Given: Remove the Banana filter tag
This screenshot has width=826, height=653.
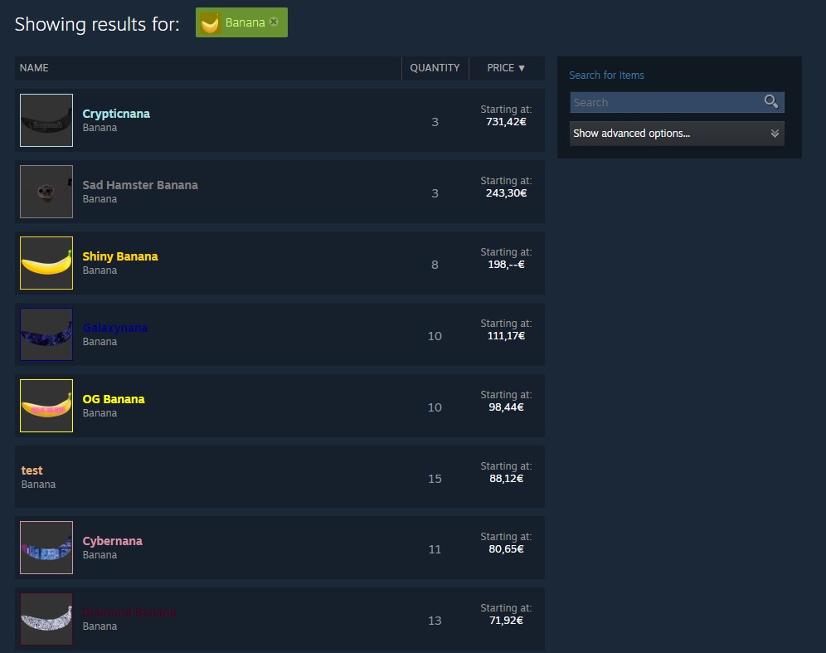Looking at the screenshot, I should (x=274, y=22).
